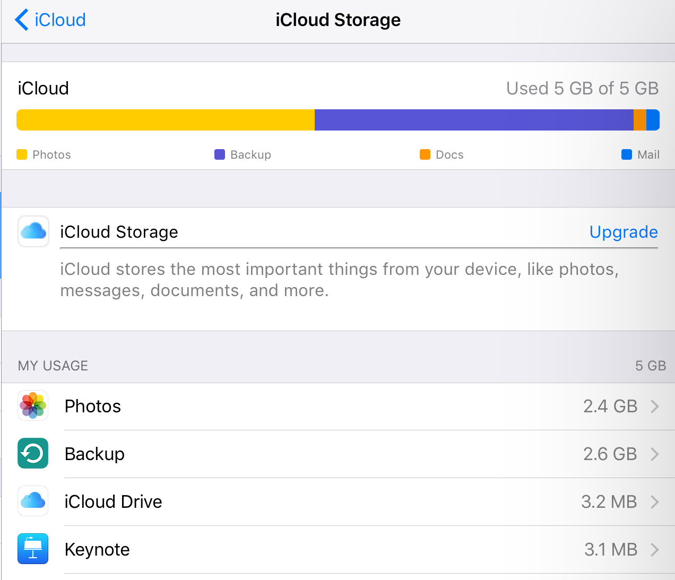
Task: Click the iCloud Drive cloud icon
Action: tap(33, 501)
